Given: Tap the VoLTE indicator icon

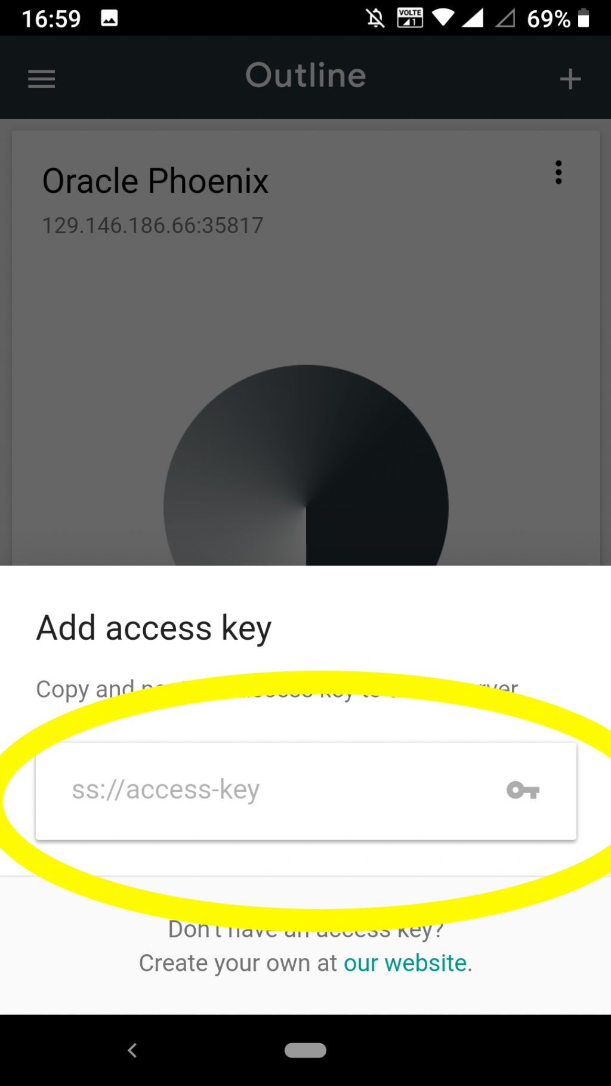Looking at the screenshot, I should tap(410, 18).
